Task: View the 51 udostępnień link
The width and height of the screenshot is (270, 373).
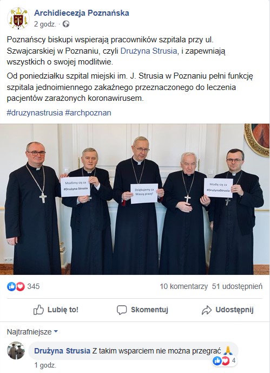Action: coord(237,286)
